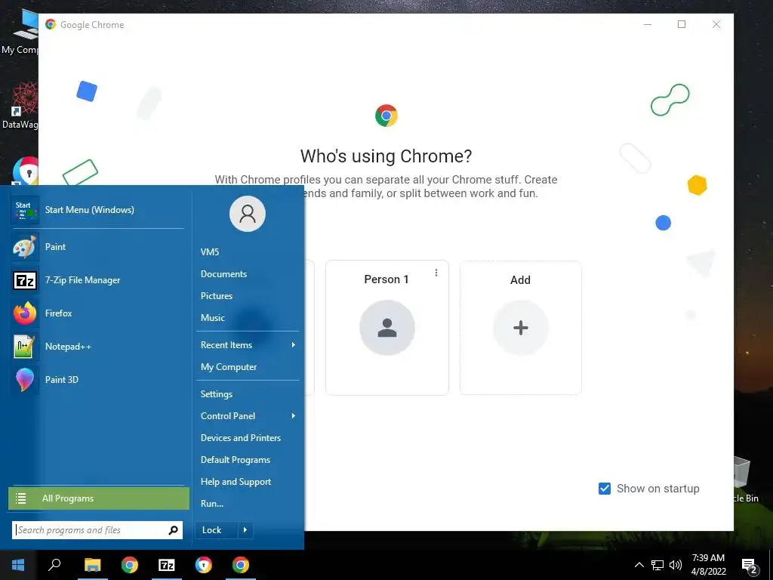Click the plus icon to add a profile
This screenshot has height=580, width=773.
521,328
